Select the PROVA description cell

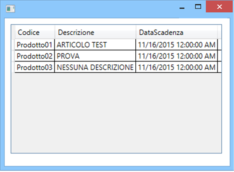[95, 56]
